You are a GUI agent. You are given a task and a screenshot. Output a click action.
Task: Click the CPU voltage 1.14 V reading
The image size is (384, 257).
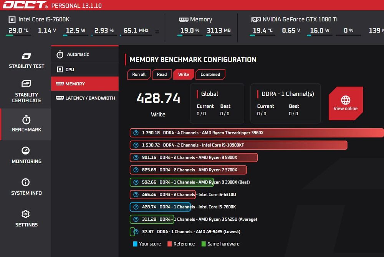(47, 31)
